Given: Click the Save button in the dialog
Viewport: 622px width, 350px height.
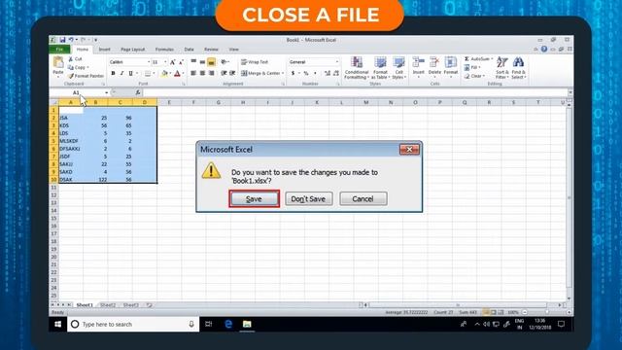Looking at the screenshot, I should point(254,198).
